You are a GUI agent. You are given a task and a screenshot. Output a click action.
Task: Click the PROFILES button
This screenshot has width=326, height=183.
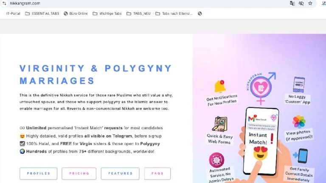point(39,173)
